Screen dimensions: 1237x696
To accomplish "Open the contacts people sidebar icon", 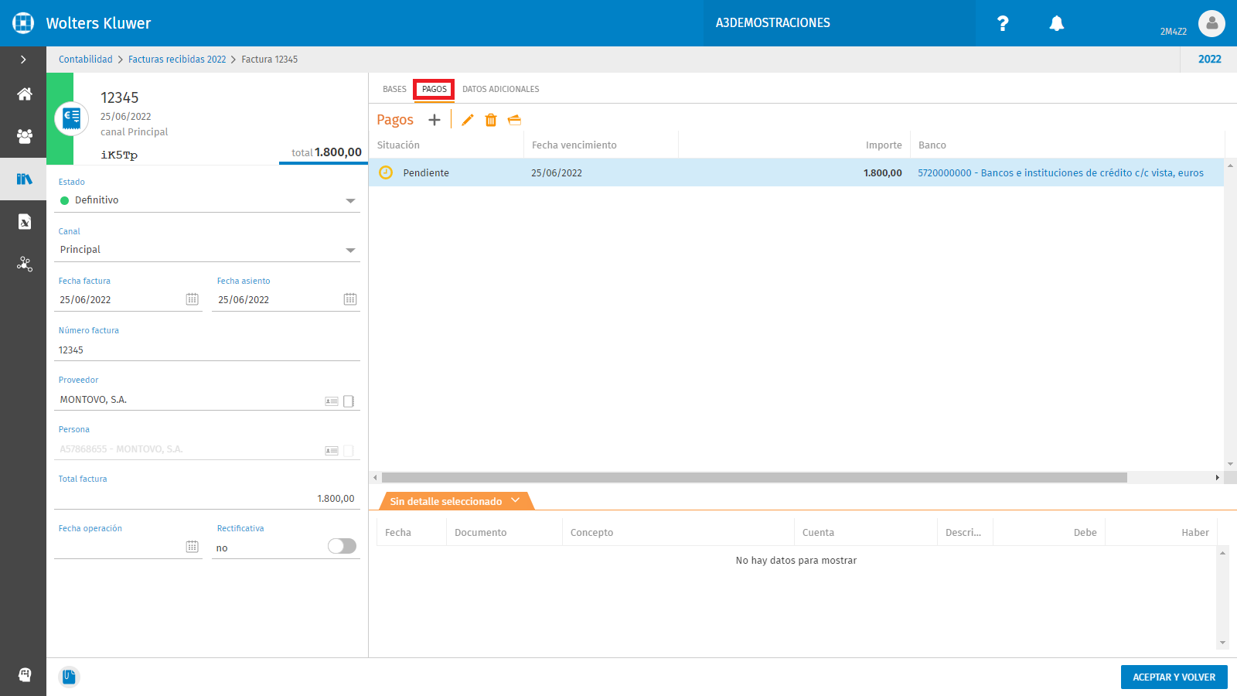I will (x=25, y=136).
